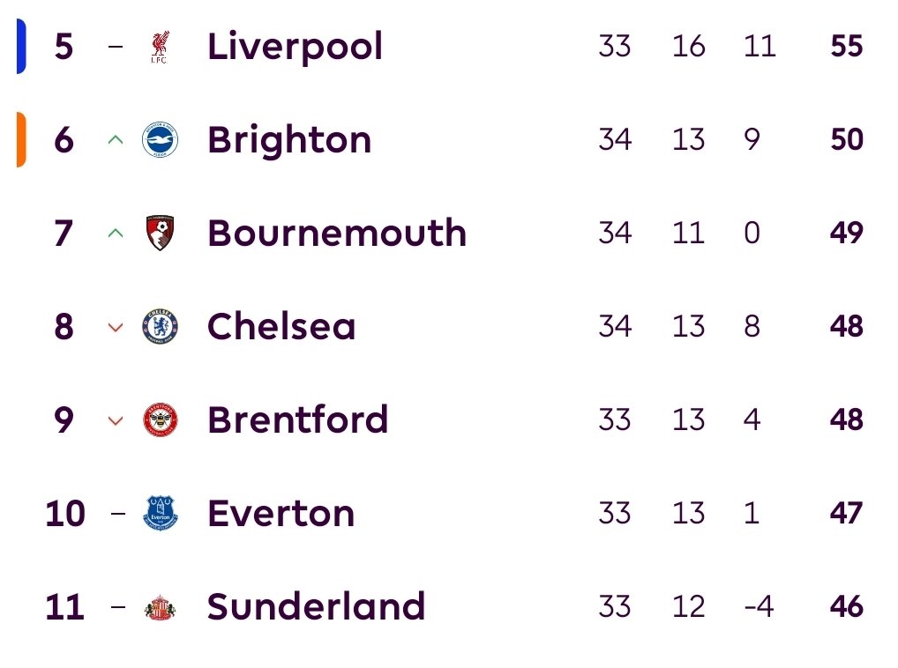Click the Brighton club badge

(x=160, y=139)
